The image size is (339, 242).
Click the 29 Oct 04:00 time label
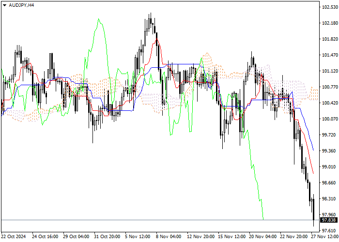tap(76, 237)
